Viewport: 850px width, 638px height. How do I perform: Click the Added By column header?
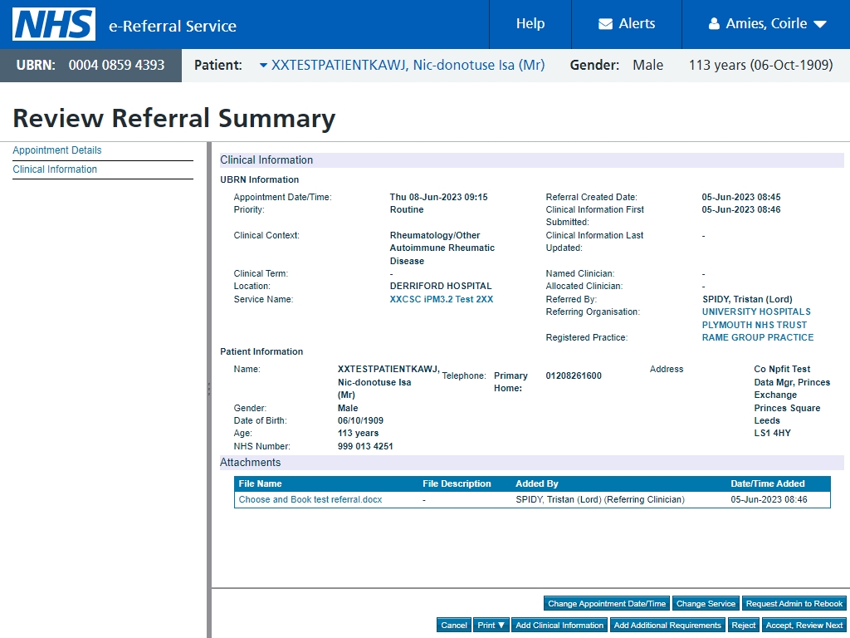(x=537, y=484)
